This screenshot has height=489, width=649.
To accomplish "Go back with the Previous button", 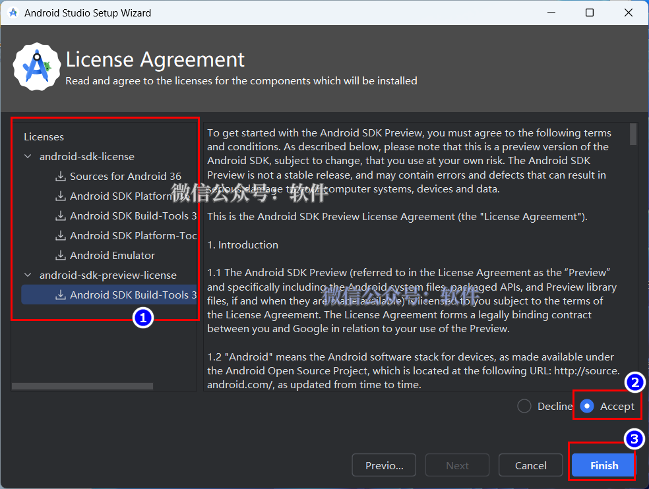I will pos(384,465).
